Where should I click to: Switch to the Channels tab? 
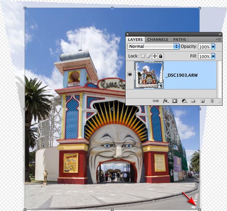(x=157, y=39)
